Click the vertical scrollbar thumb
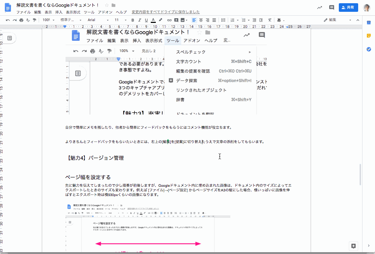The height and width of the screenshot is (254, 375). [360, 175]
